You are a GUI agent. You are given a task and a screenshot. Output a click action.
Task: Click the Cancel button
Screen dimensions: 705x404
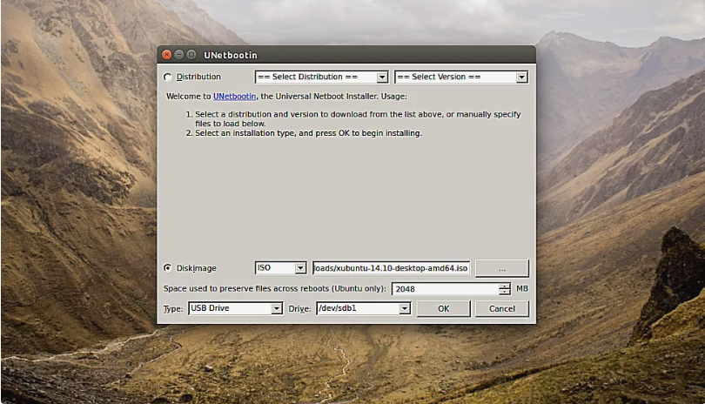[x=502, y=308]
